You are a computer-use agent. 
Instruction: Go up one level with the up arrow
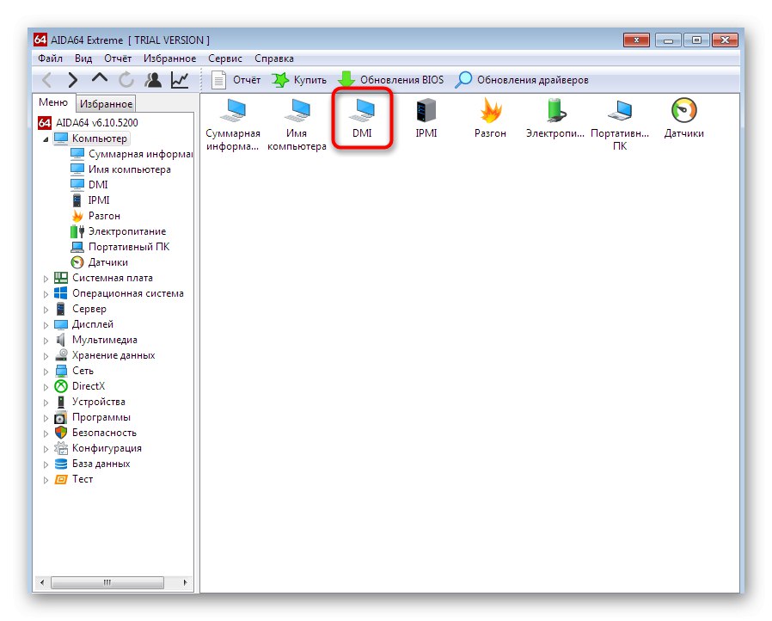100,79
